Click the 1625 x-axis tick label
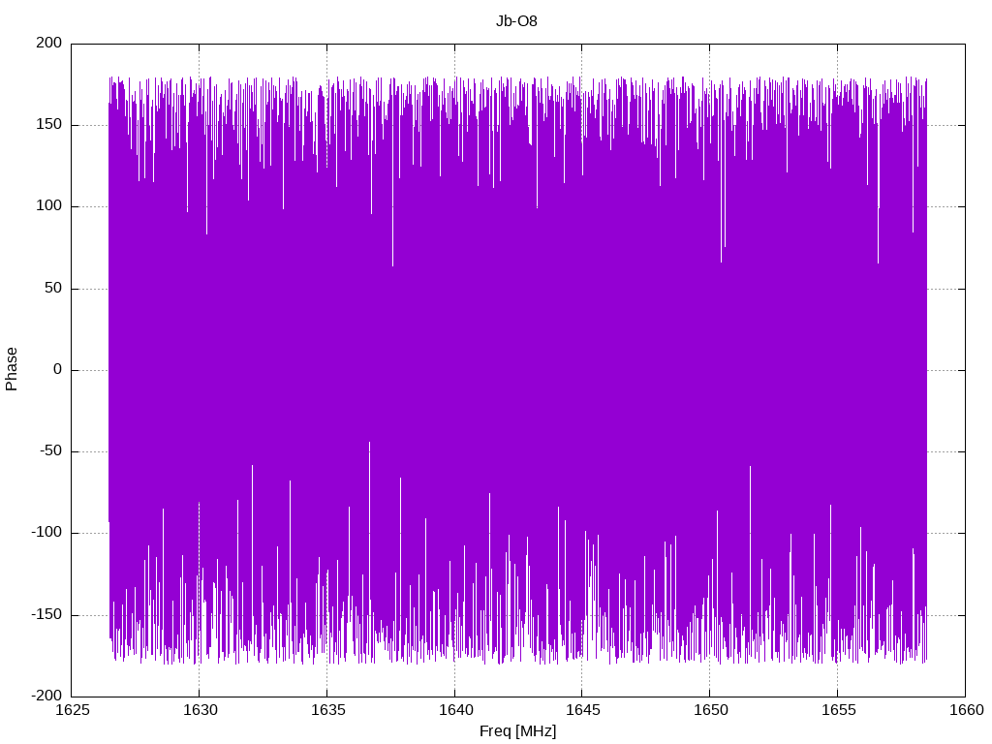Viewport: 992px width, 744px height. (x=72, y=710)
